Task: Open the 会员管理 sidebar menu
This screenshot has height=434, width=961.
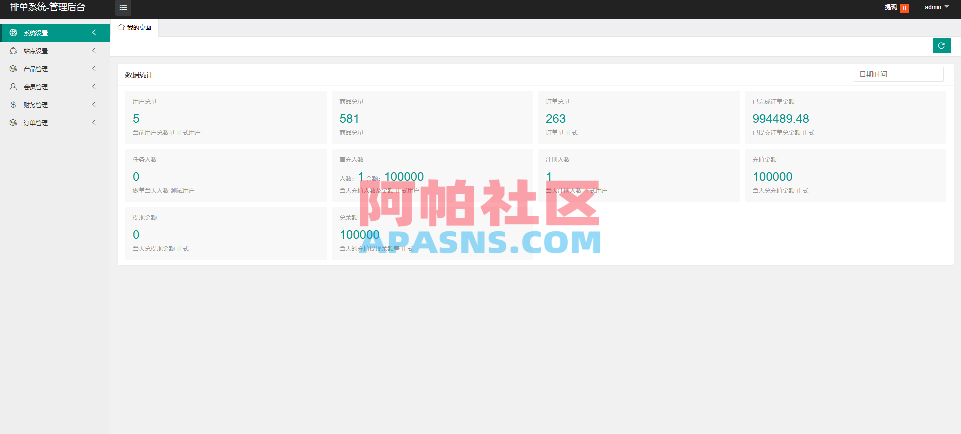Action: click(x=55, y=87)
